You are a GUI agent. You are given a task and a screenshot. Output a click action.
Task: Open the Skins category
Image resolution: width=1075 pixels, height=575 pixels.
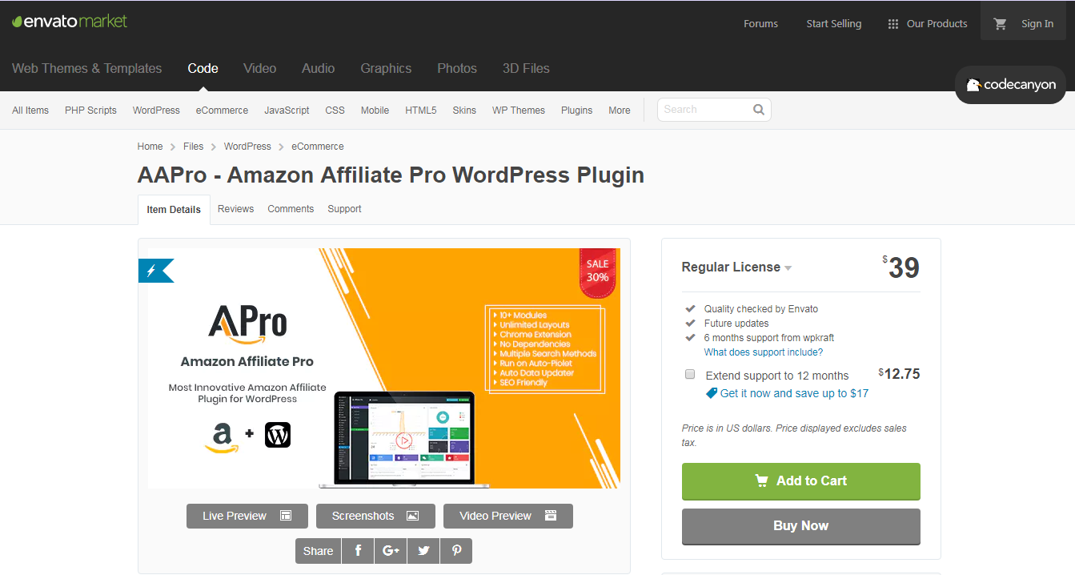(464, 111)
